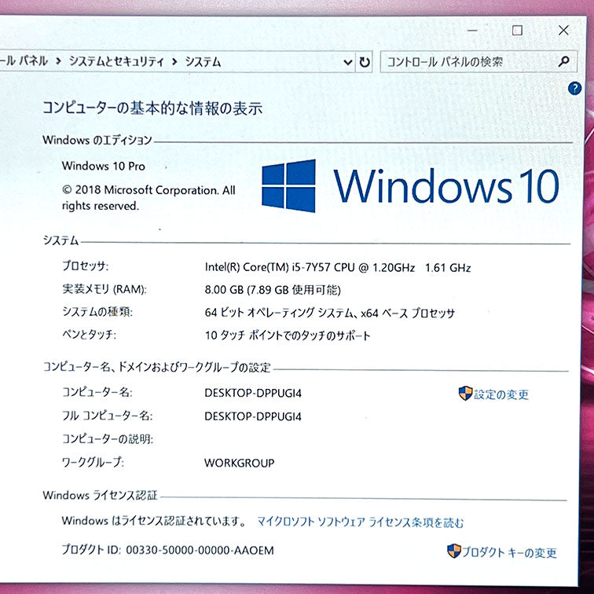Viewport: 594px width, 594px height.
Task: Open the マイクロソフト ソフトウェア ライセンス条項を読む link
Action: (361, 522)
